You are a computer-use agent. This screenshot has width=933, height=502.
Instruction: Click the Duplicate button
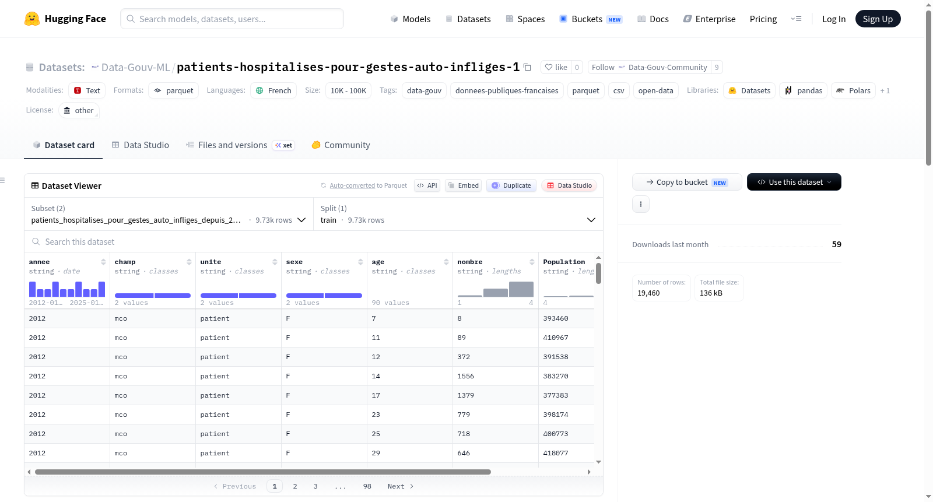tap(511, 185)
